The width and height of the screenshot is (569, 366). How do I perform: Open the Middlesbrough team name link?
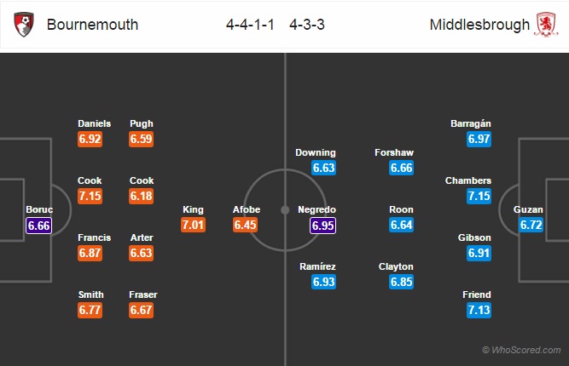coord(479,25)
